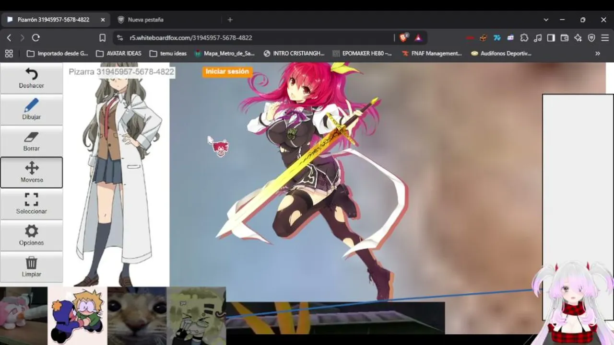The height and width of the screenshot is (345, 614).
Task: Open site settings icon in address bar
Action: click(120, 38)
